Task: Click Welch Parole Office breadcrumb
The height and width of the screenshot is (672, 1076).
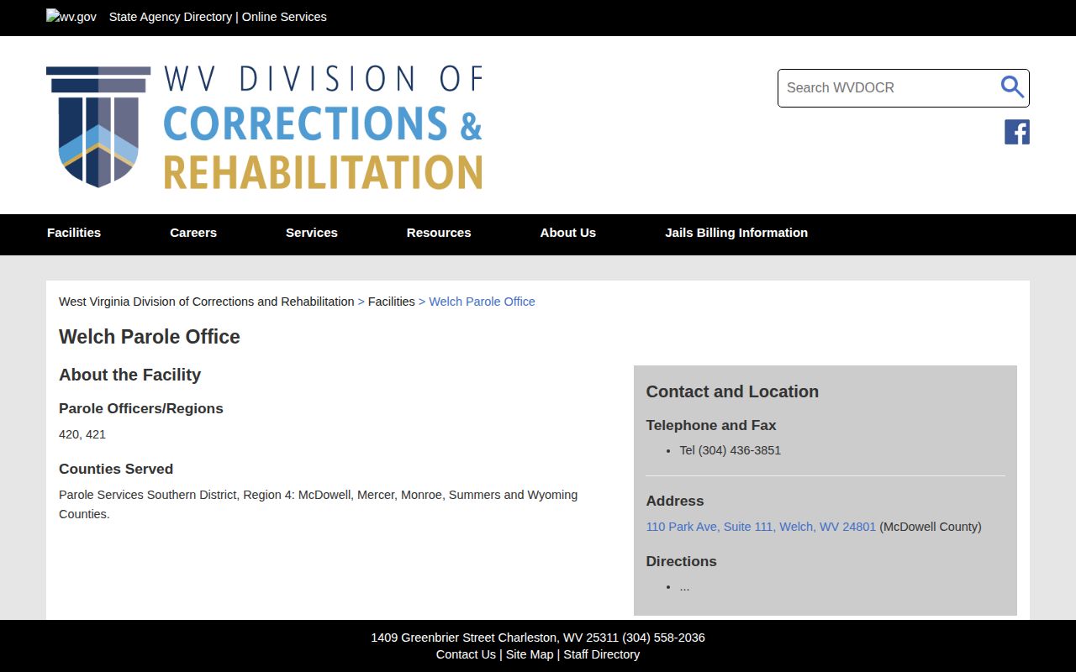Action: (x=483, y=302)
